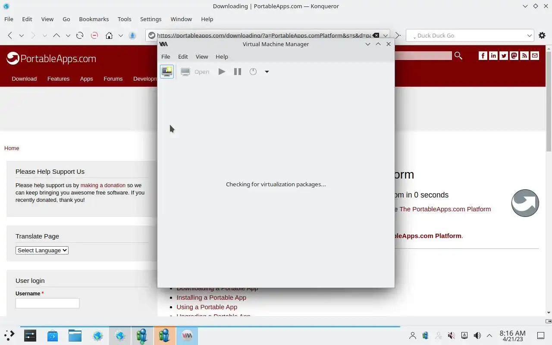Go back in Konqueror history
This screenshot has width=552, height=345.
point(10,35)
